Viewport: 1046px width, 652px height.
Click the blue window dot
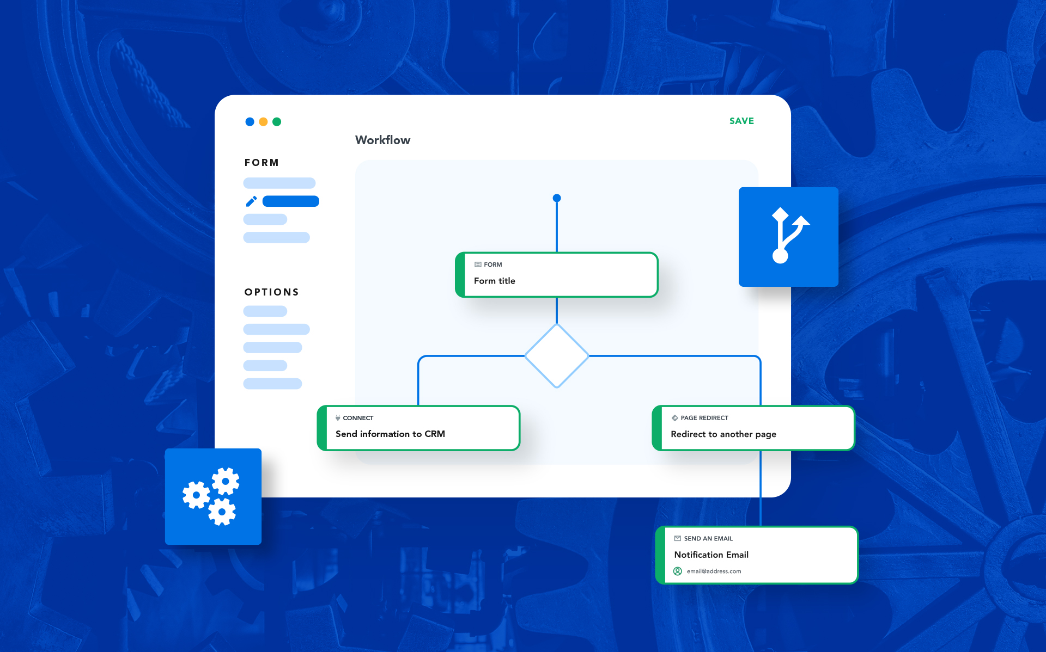click(x=250, y=122)
